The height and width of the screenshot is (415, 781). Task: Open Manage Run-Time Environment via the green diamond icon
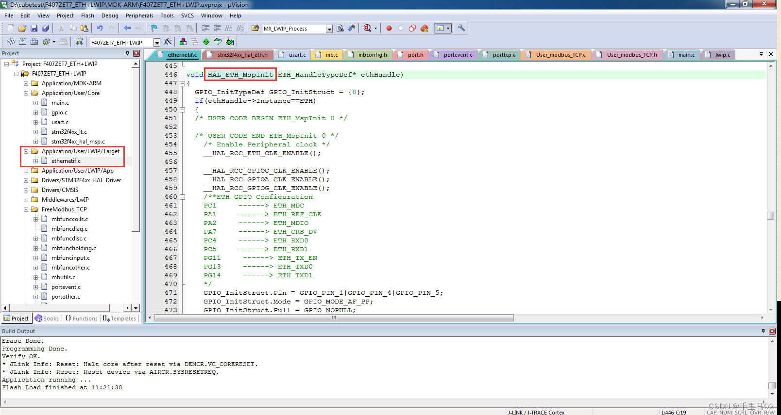[206, 42]
